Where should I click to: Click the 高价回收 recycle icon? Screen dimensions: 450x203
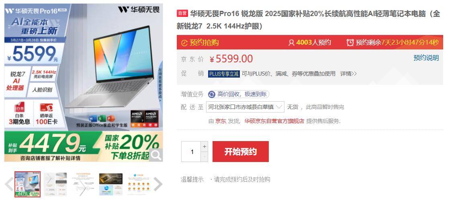(212, 94)
